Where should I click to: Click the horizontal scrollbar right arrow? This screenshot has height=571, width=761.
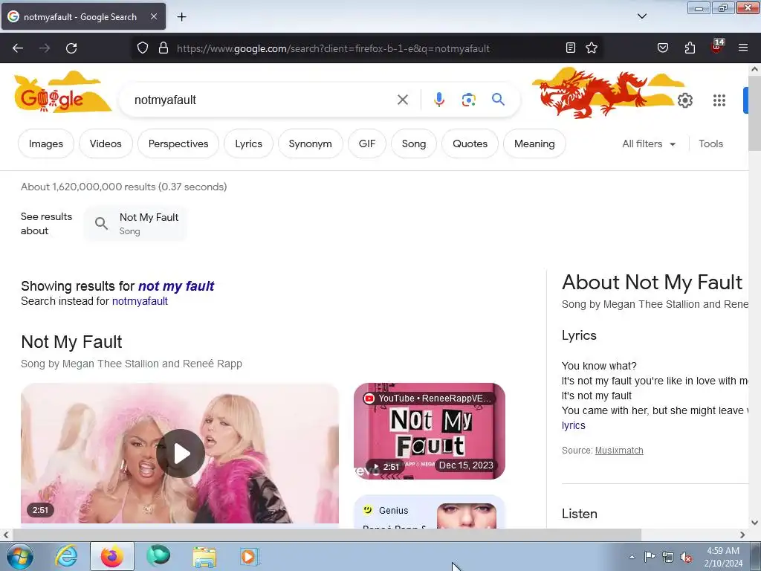tap(742, 535)
